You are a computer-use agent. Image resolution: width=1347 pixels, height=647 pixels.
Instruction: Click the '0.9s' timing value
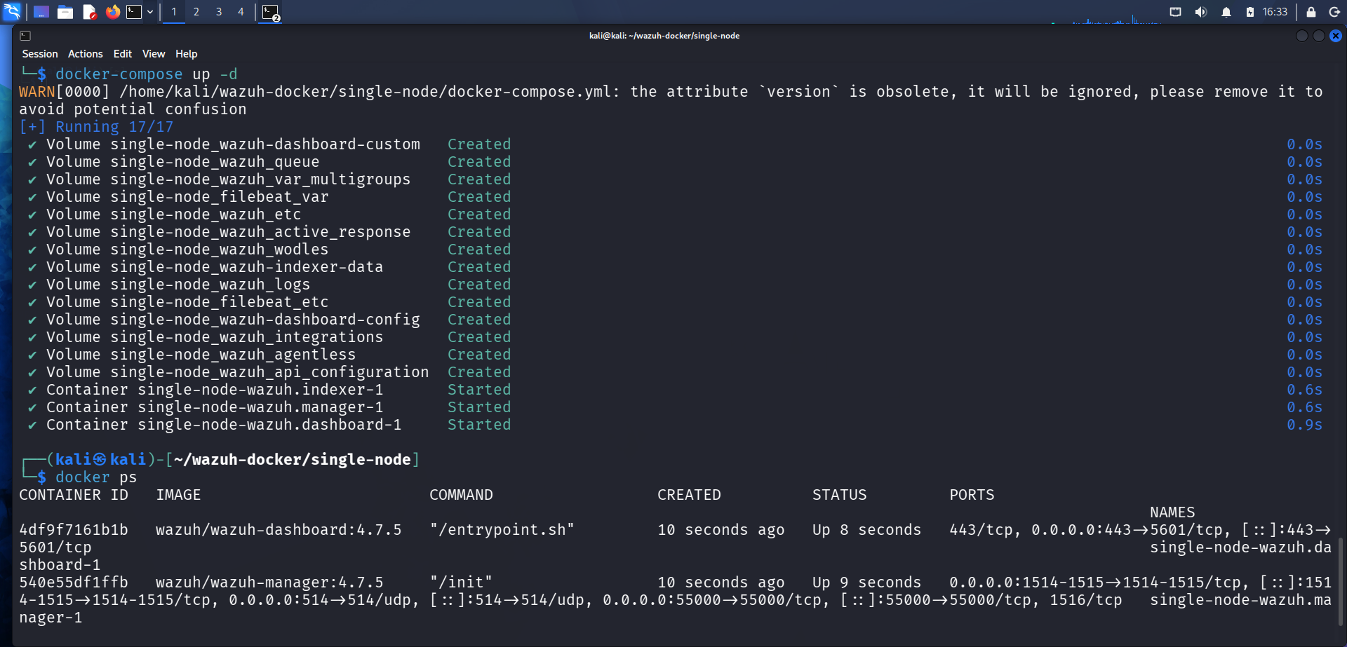click(x=1304, y=425)
